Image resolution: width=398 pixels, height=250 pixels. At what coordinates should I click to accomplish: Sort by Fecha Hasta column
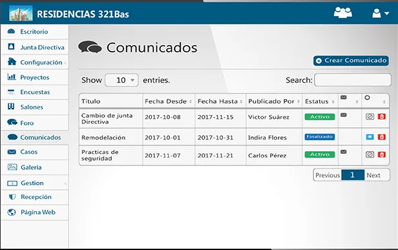(x=220, y=101)
